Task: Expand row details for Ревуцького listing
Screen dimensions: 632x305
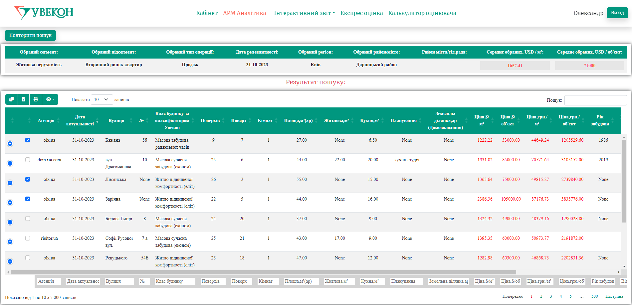Action: pos(10,261)
